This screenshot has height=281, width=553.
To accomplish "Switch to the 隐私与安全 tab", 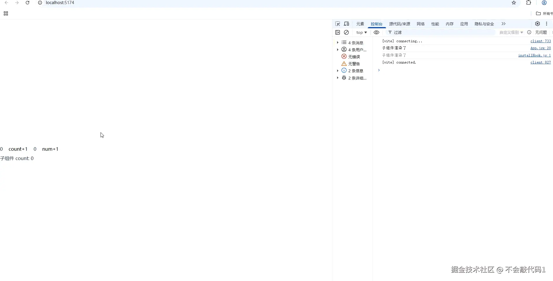I will [x=484, y=24].
